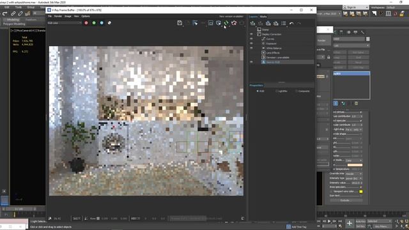Click the mouse cursor icon in 3ds Max toolbar
The image size is (409, 230).
[374, 13]
